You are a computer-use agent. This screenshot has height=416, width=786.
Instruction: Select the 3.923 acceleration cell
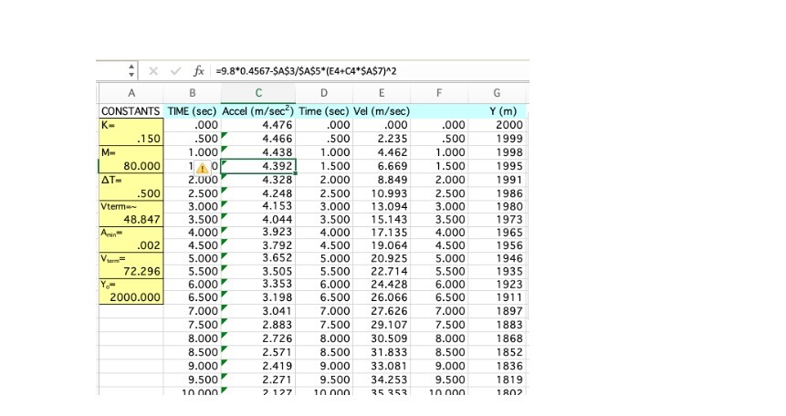(x=258, y=233)
